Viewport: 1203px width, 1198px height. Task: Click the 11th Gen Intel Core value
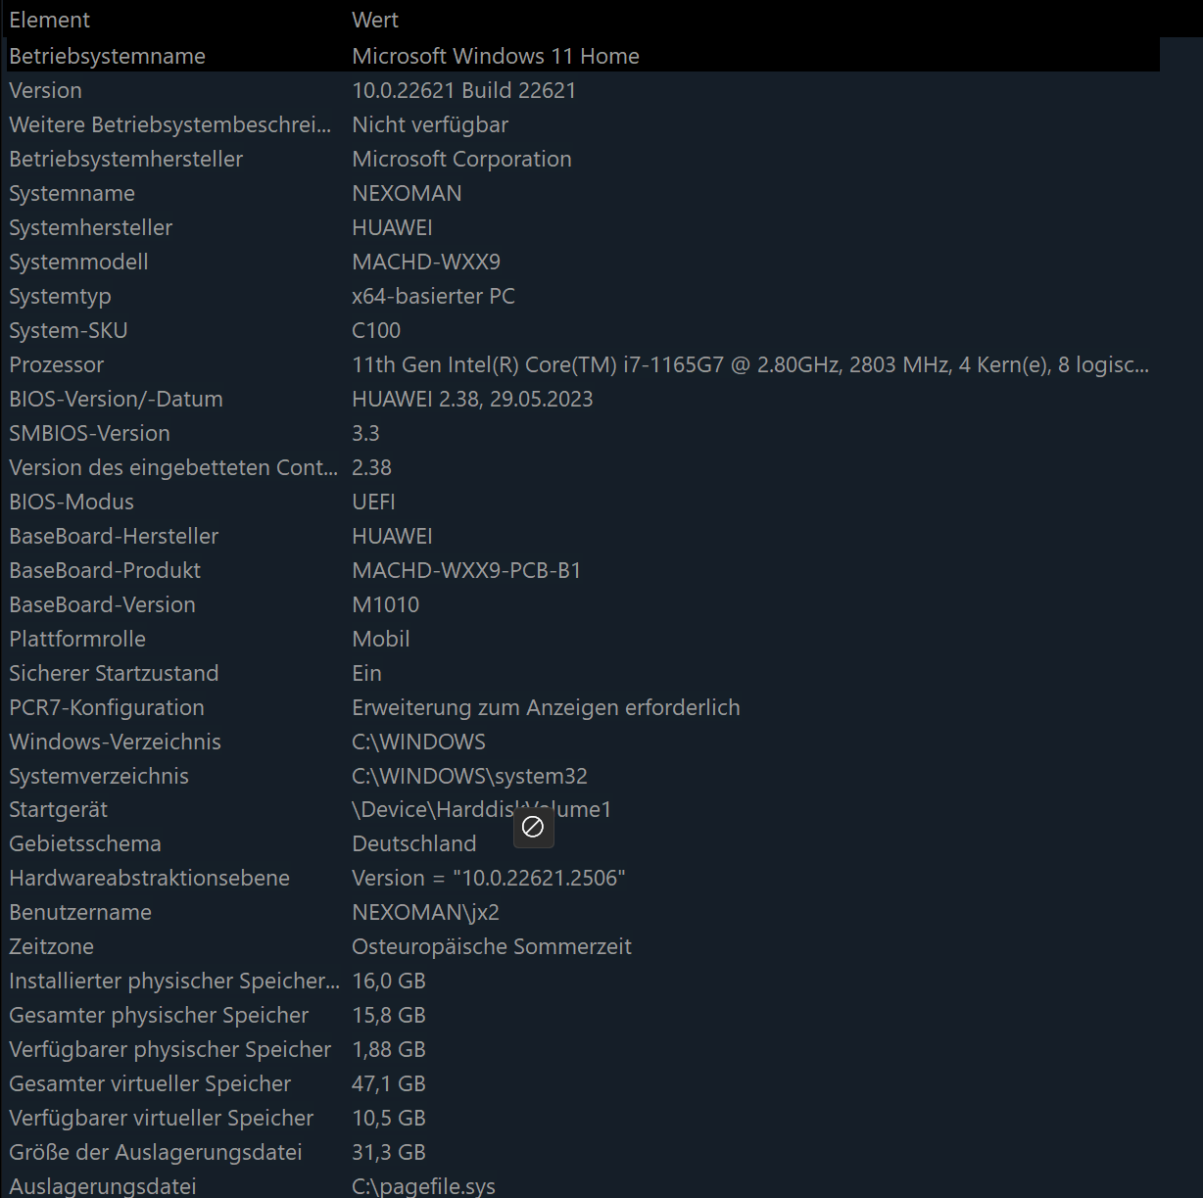click(x=750, y=364)
